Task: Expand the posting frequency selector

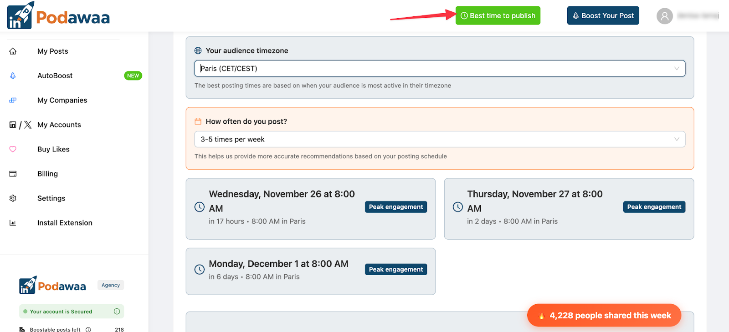Action: pyautogui.click(x=439, y=139)
